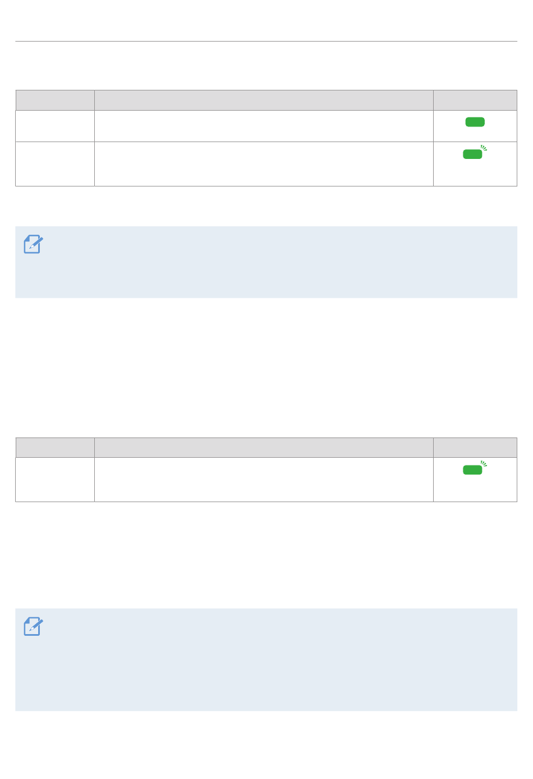Select the lower table's leftmost gray header cell
Screen dimensions: 533x779
tap(55, 448)
